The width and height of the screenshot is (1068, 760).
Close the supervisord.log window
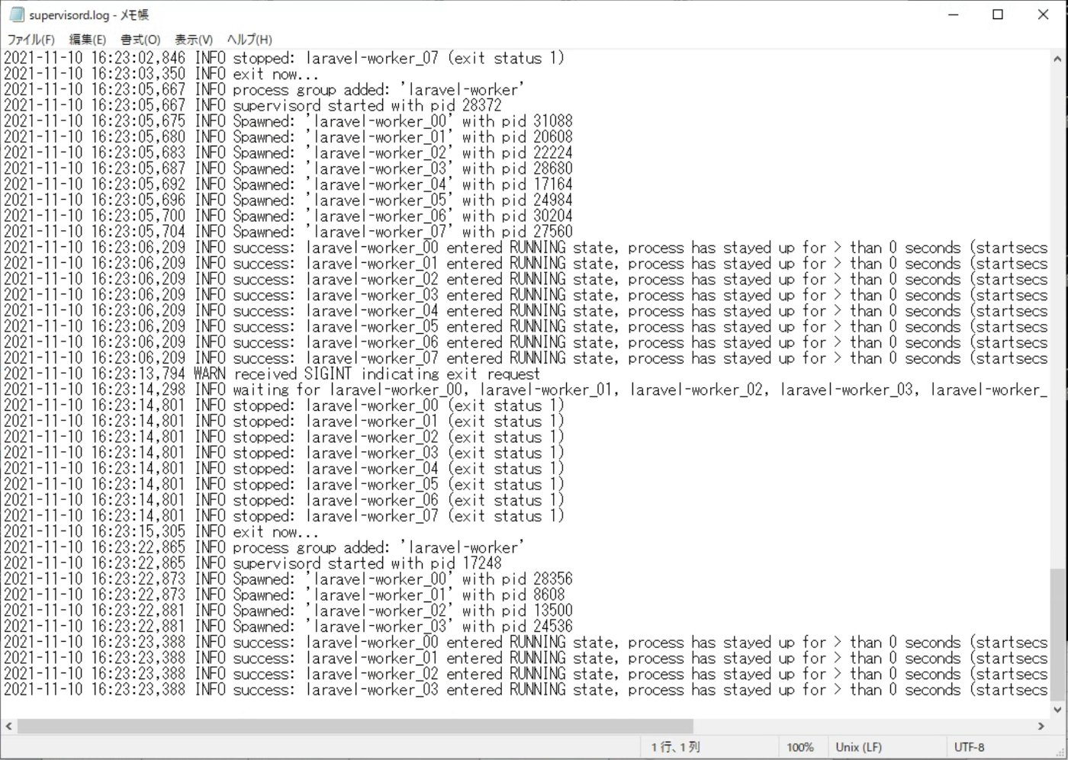[1043, 14]
